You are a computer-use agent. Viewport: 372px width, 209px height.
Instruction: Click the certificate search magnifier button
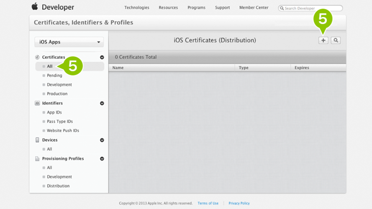(336, 40)
